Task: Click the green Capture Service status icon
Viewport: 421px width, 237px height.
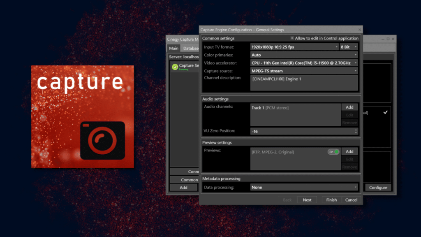Action: [x=175, y=67]
